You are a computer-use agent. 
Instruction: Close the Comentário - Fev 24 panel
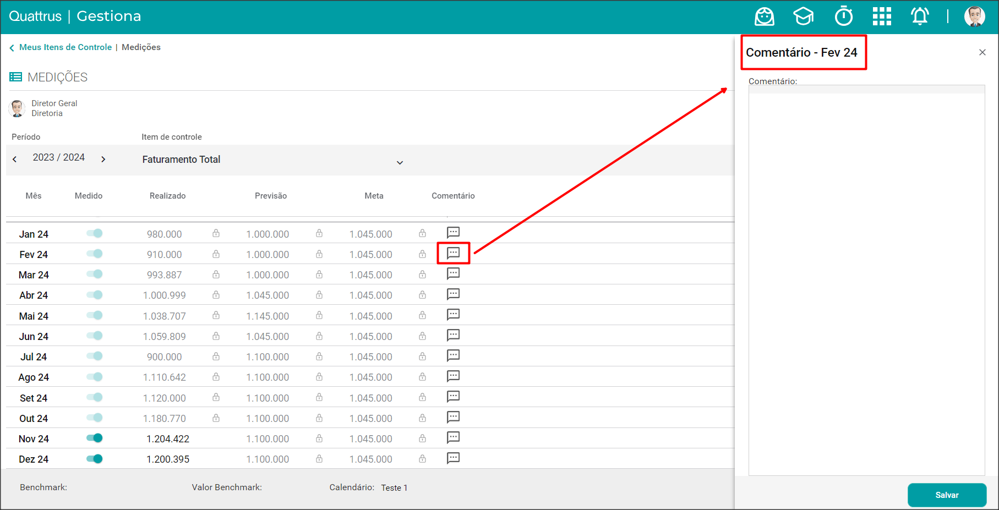tap(982, 52)
